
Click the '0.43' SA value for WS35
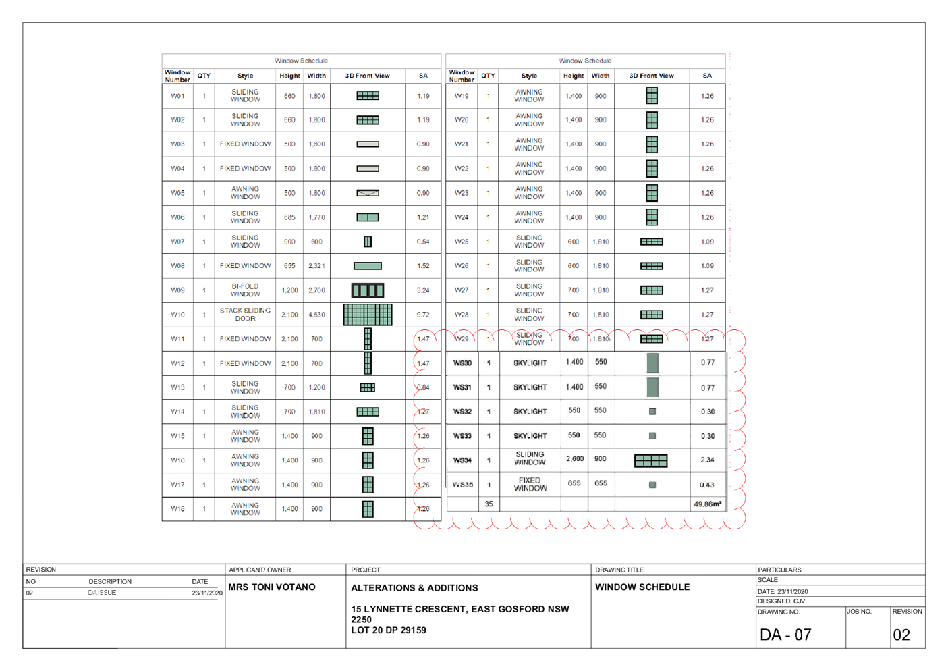707,485
